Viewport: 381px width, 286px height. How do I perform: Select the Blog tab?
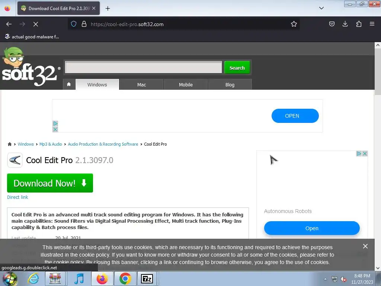tap(230, 85)
